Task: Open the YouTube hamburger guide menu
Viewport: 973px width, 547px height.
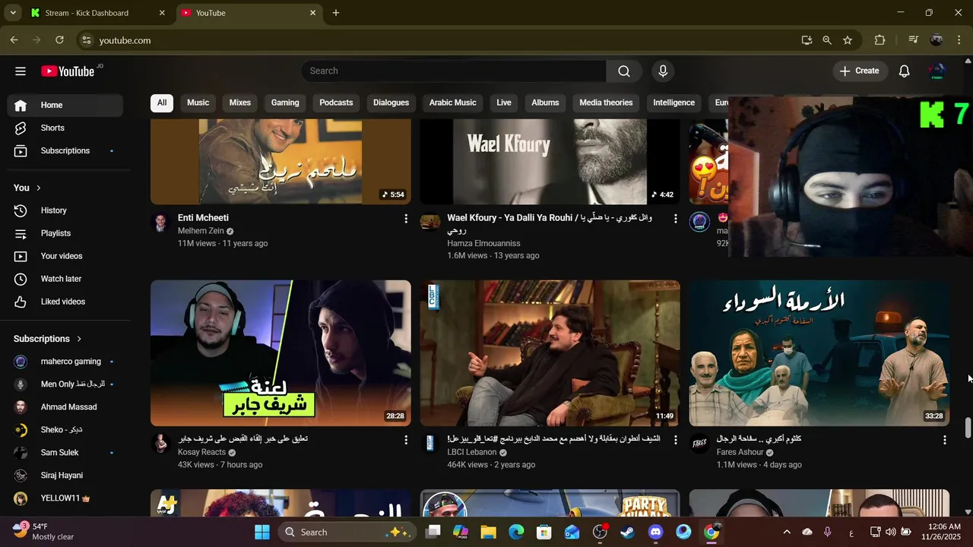Action: (x=21, y=71)
